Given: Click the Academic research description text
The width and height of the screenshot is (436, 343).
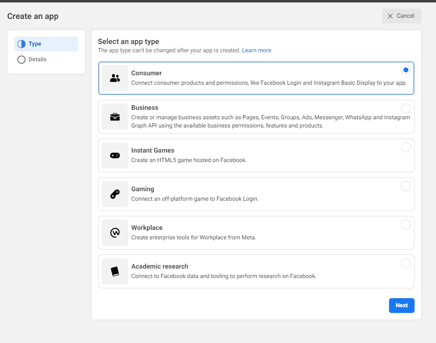Looking at the screenshot, I should point(224,276).
